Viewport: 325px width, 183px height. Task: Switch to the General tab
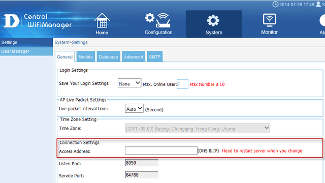64,56
